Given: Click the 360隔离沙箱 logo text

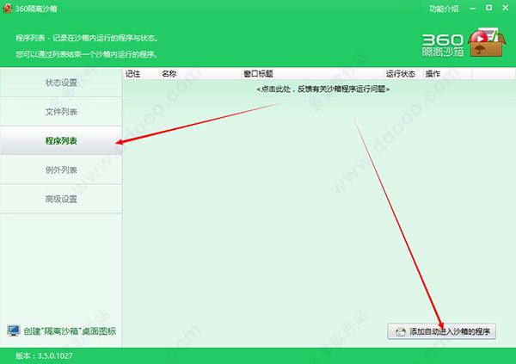Looking at the screenshot, I should coord(443,45).
